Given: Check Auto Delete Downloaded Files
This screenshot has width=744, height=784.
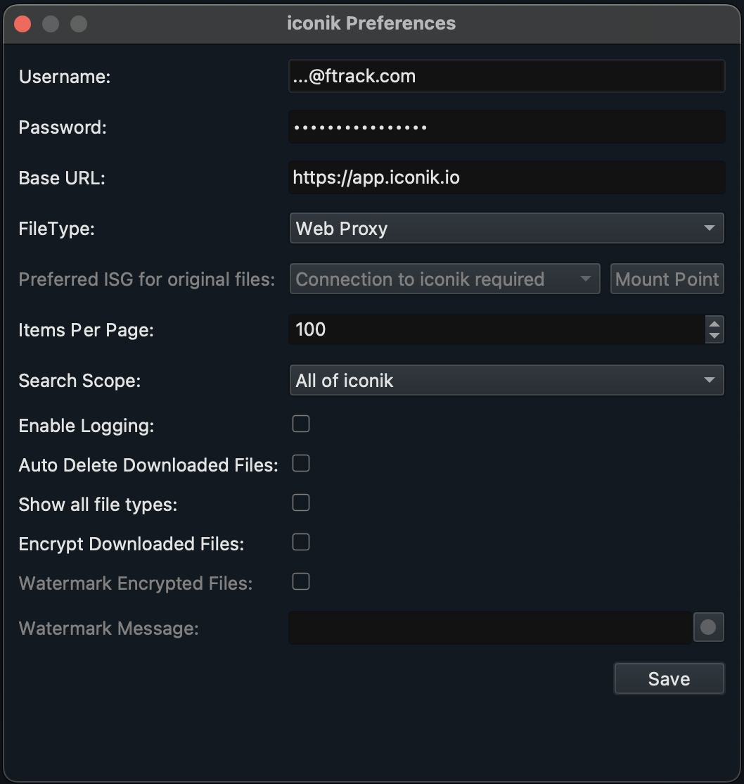Looking at the screenshot, I should (x=300, y=462).
